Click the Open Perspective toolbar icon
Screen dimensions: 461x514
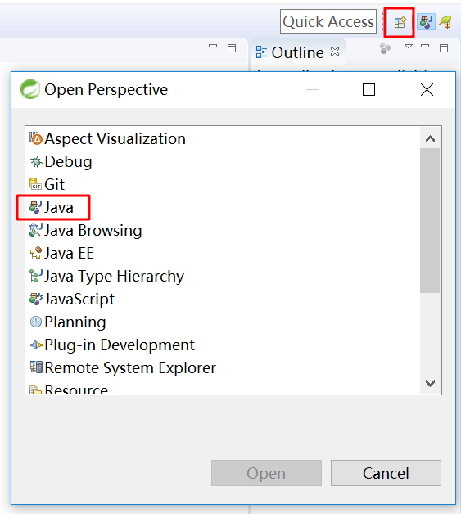[x=400, y=22]
